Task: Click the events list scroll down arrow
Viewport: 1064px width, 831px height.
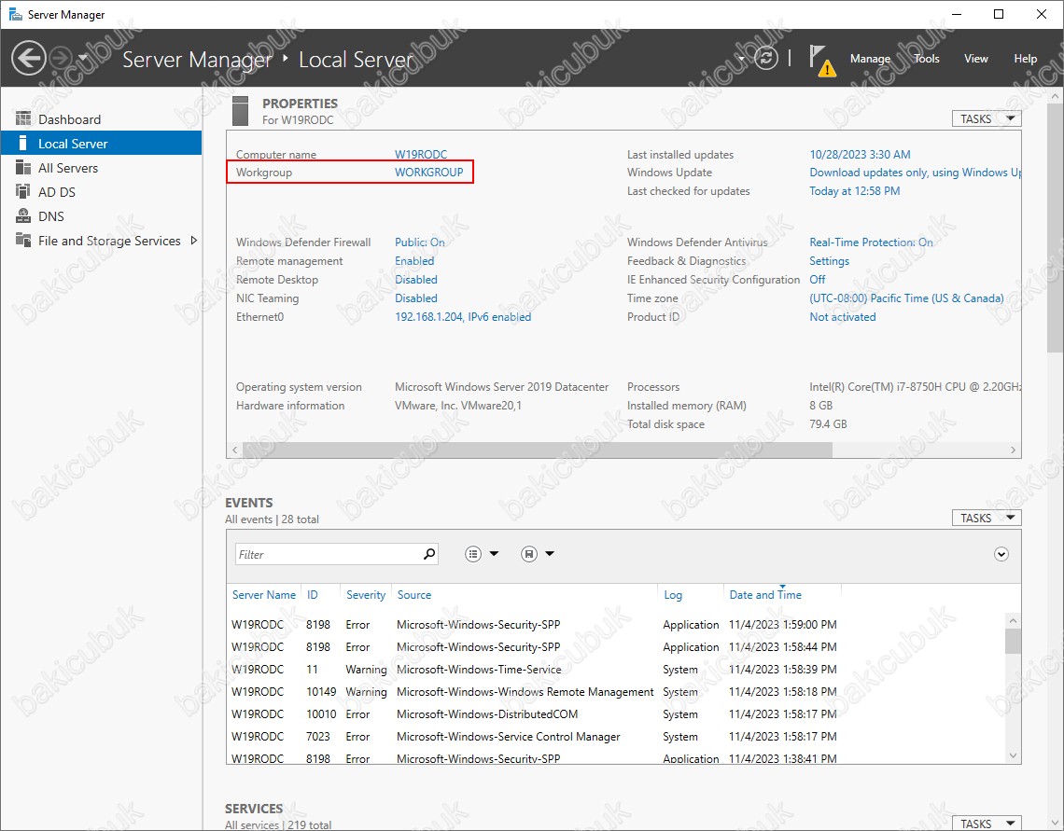Action: pos(1013,755)
